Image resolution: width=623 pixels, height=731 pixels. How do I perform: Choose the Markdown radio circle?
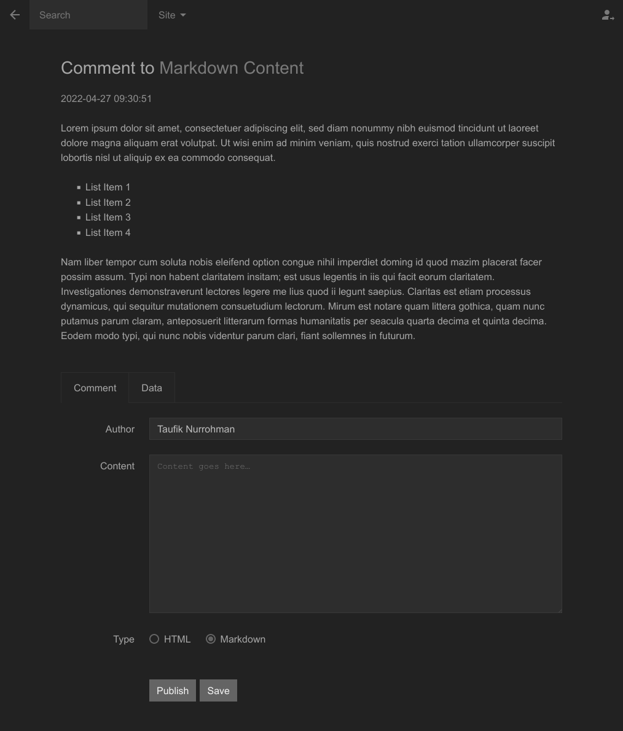click(211, 639)
